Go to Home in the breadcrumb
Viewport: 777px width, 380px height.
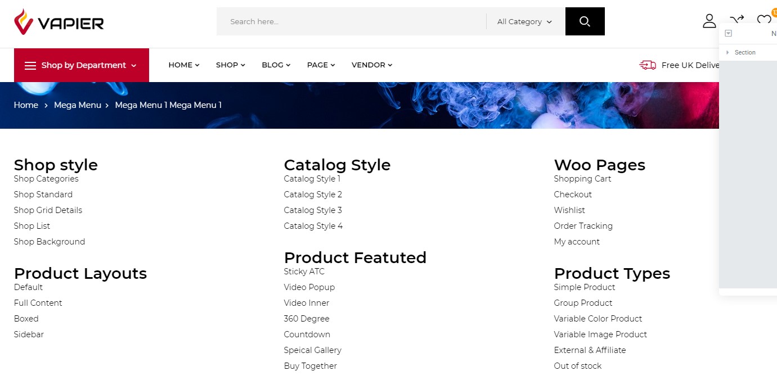point(26,105)
